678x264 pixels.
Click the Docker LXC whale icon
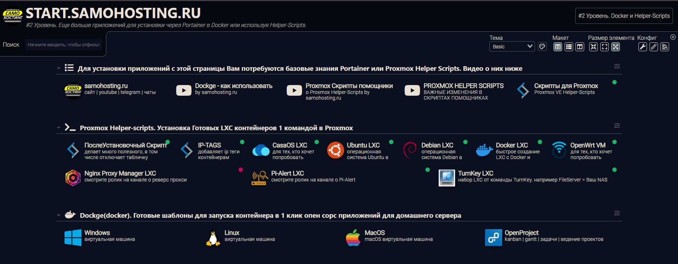[x=484, y=150]
